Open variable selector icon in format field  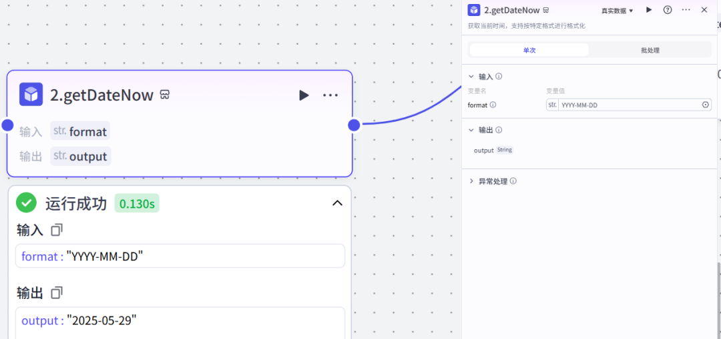coord(706,105)
